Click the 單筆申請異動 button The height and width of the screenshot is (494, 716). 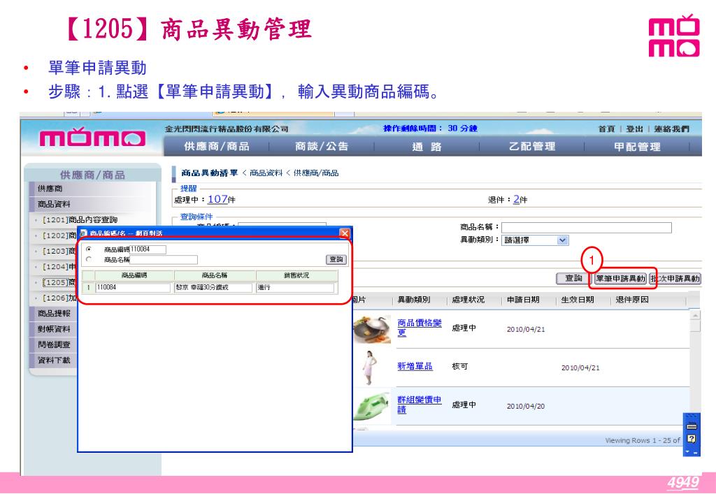pyautogui.click(x=620, y=279)
